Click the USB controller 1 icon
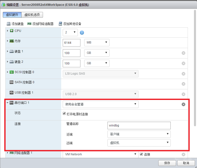 (12, 93)
